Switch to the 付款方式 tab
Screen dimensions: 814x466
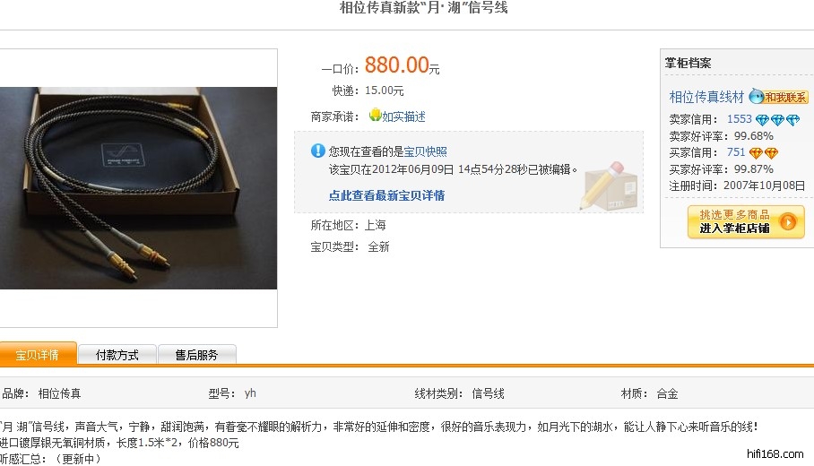click(117, 355)
